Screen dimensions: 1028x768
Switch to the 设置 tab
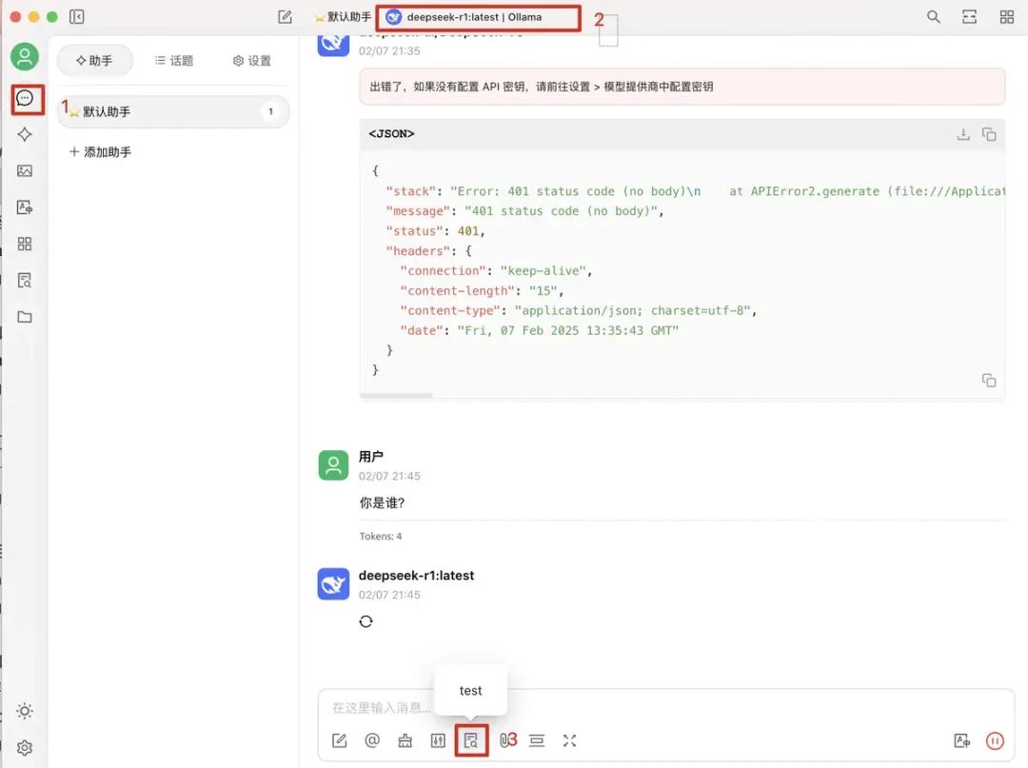pos(251,60)
